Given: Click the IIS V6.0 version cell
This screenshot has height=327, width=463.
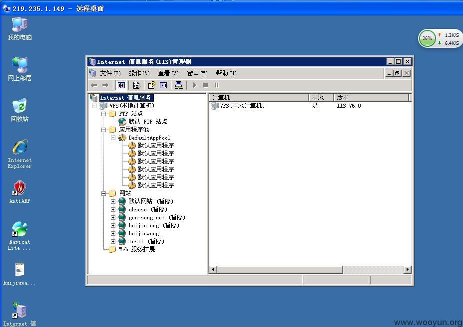Looking at the screenshot, I should pos(349,106).
